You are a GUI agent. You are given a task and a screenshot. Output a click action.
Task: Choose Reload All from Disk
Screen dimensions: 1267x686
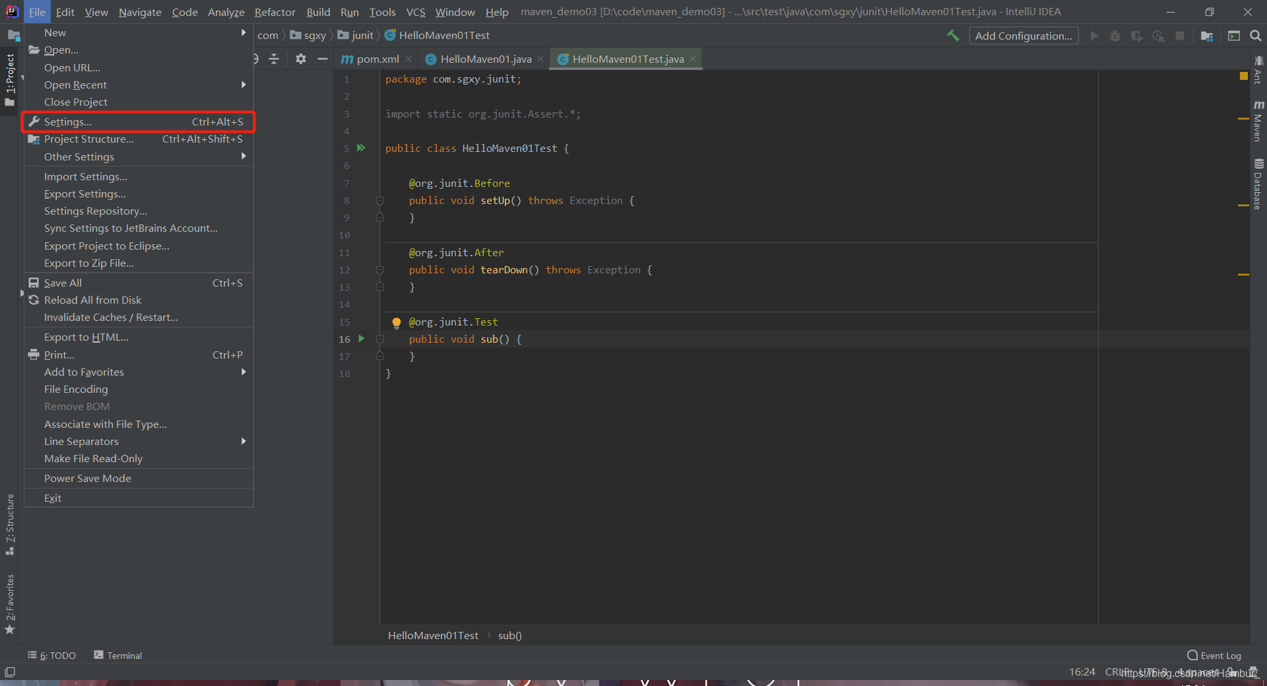(139, 300)
